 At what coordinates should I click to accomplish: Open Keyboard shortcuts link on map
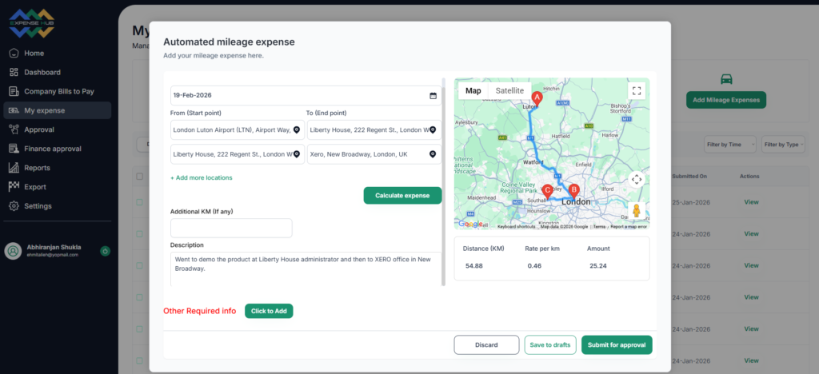pyautogui.click(x=516, y=227)
